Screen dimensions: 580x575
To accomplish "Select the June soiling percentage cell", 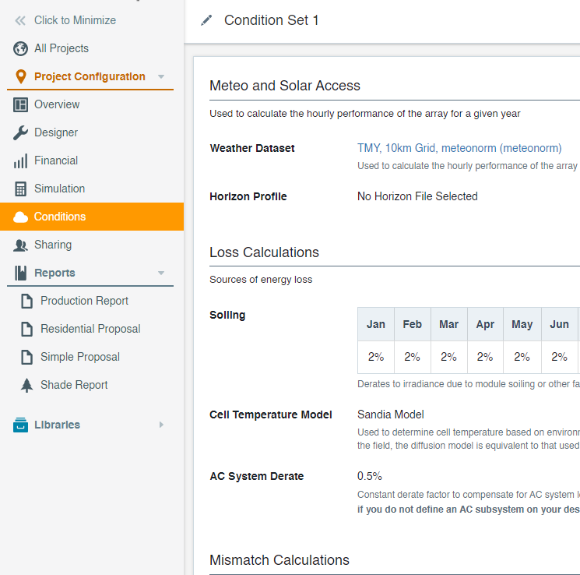I will [x=559, y=357].
